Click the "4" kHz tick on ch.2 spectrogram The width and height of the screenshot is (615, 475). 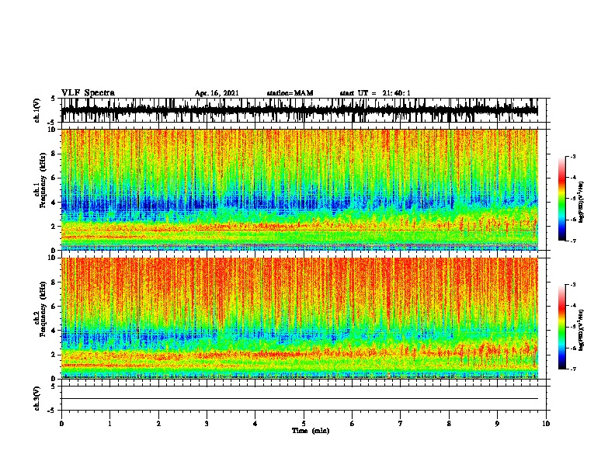[54, 331]
